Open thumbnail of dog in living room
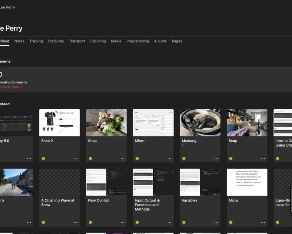 [247, 122]
